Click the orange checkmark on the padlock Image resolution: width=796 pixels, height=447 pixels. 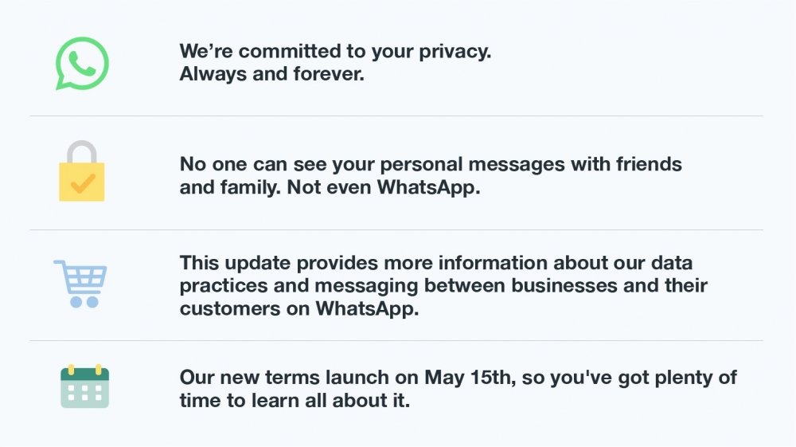click(82, 183)
